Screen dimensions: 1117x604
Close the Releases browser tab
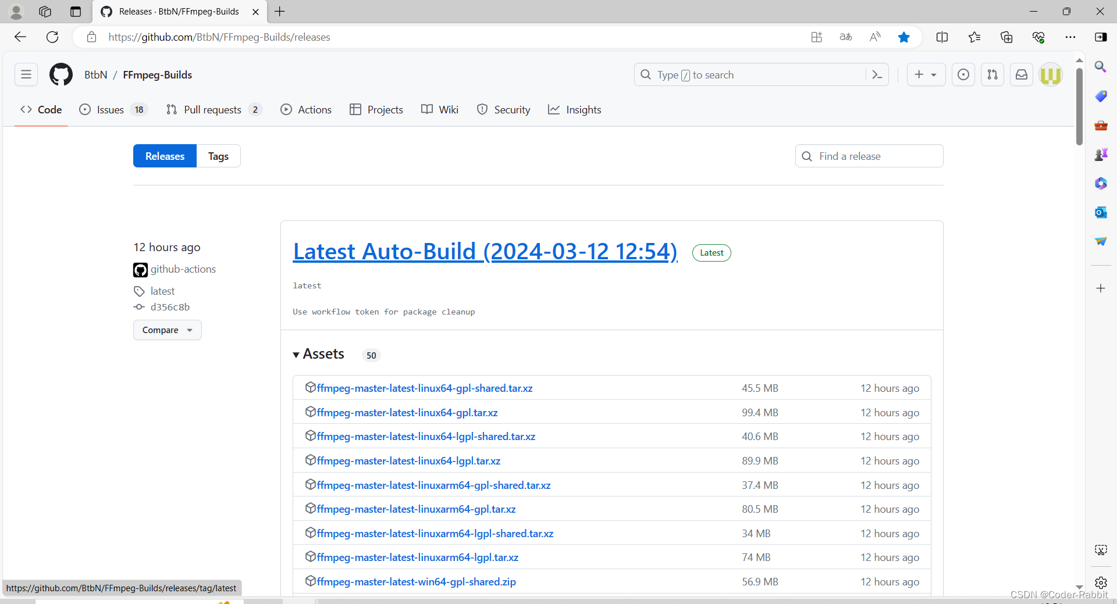click(x=255, y=12)
